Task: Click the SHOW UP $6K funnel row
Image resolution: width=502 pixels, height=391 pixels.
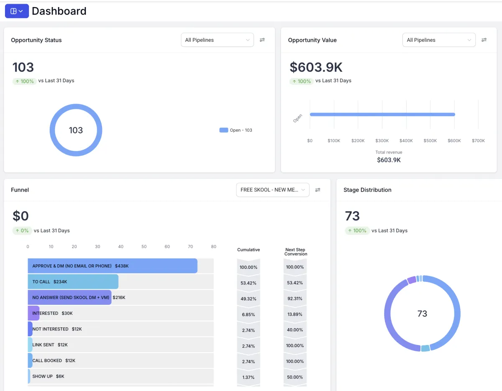Action: coord(120,376)
